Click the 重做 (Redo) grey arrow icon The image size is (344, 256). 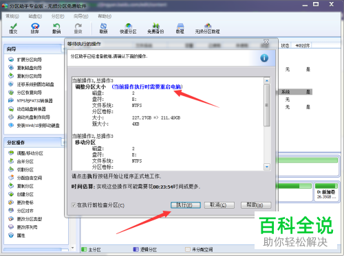tap(78, 28)
